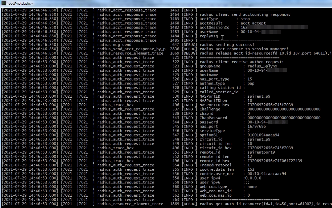Click 'radius client receive authen request:' text
Image resolution: width=332 pixels, height=208 pixels.
pyautogui.click(x=242, y=62)
